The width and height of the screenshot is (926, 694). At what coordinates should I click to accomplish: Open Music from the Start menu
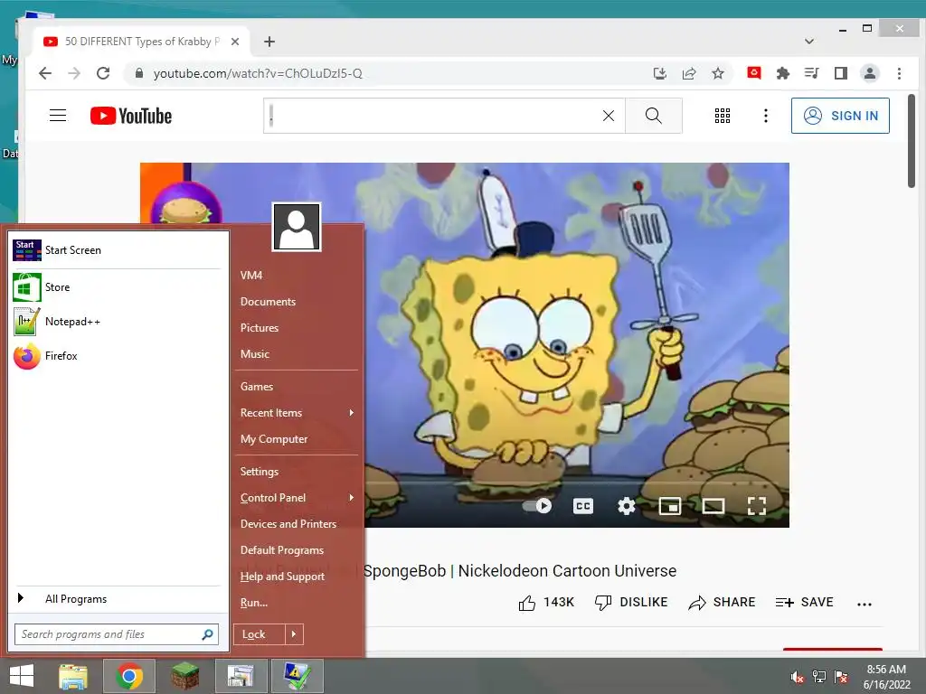pyautogui.click(x=297, y=354)
